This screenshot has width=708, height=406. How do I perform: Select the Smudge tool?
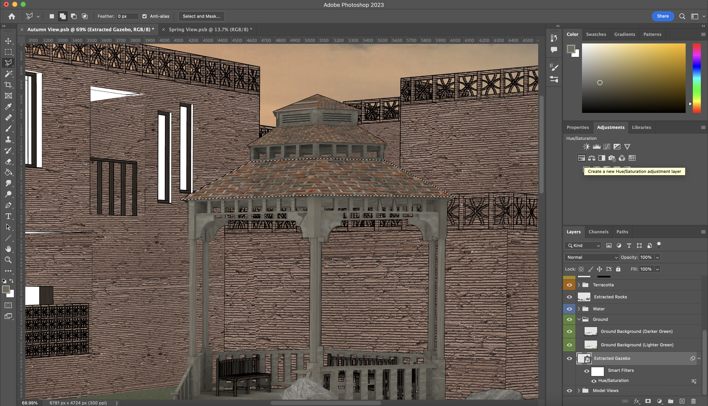pyautogui.click(x=8, y=183)
